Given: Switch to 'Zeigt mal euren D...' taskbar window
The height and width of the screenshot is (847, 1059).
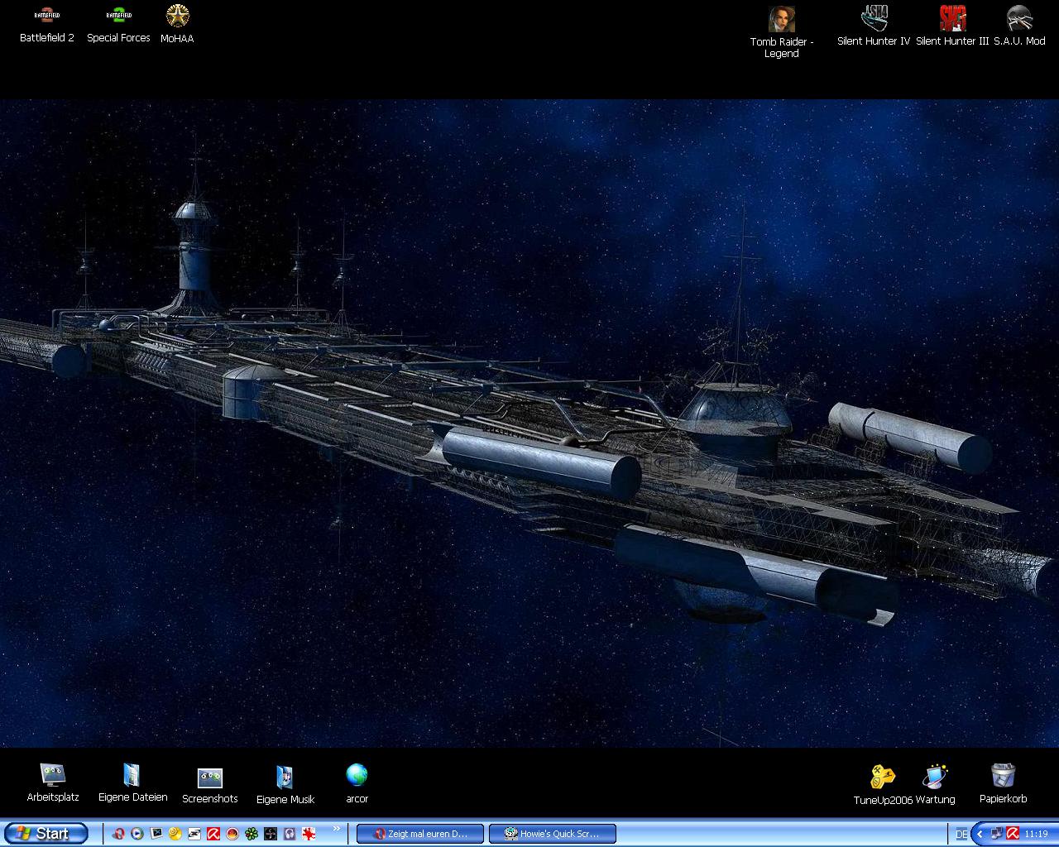Looking at the screenshot, I should [x=420, y=834].
